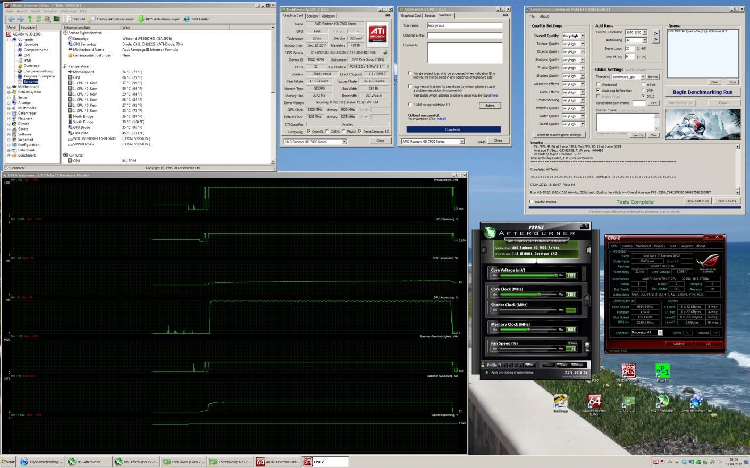This screenshot has width=750, height=468.
Task: Select DX9 radio button
Action: (x=644, y=90)
